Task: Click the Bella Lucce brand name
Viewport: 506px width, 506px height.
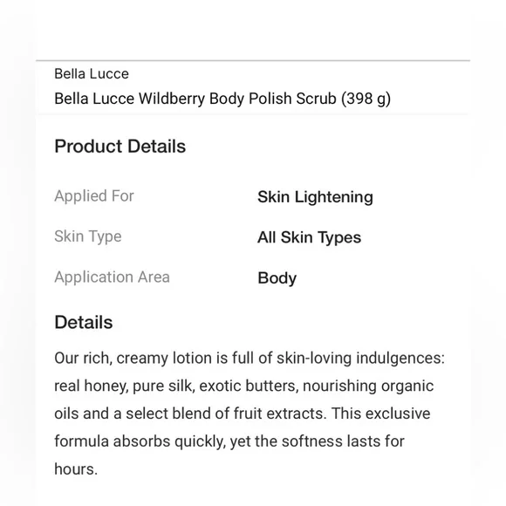Action: [x=92, y=74]
